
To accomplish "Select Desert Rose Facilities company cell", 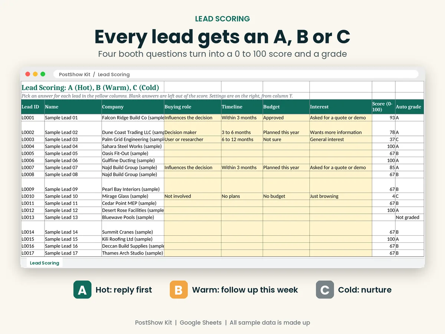I will (133, 210).
